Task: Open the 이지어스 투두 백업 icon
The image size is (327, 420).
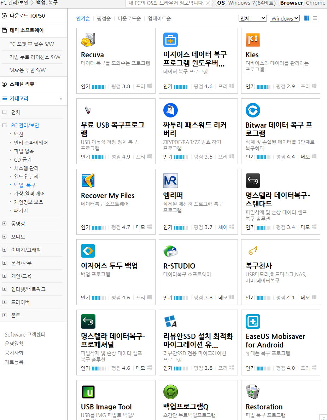Action: point(88,251)
